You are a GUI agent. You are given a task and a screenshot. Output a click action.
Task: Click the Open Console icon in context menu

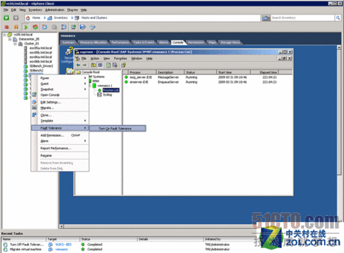(x=34, y=94)
